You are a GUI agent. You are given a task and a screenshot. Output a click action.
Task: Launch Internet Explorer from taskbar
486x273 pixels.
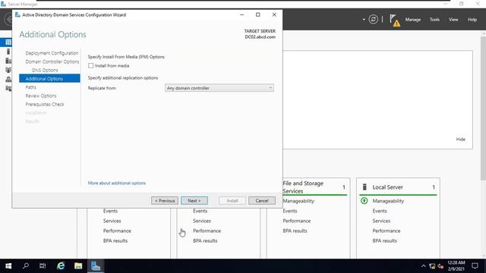coord(61,266)
